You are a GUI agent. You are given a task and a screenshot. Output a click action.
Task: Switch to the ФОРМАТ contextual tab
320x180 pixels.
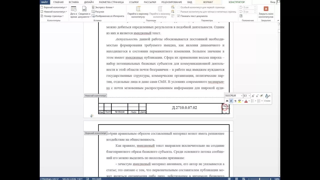click(x=208, y=2)
